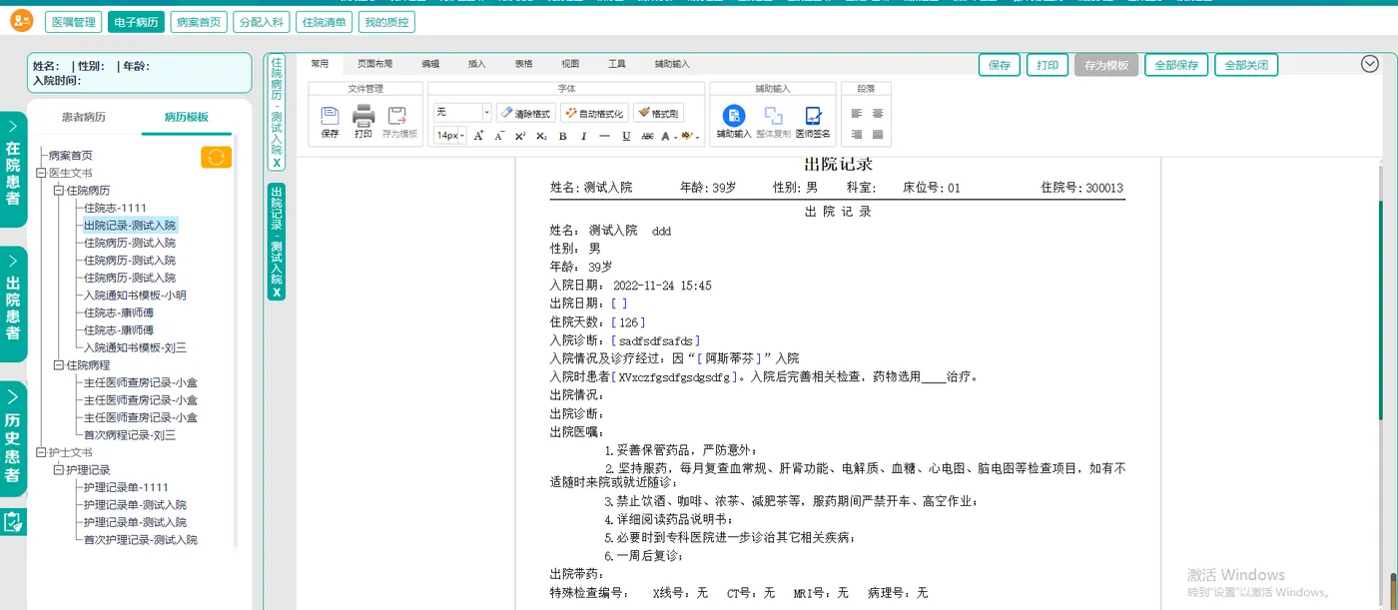Image resolution: width=1398 pixels, height=610 pixels.
Task: Click the 出院日期 empty bracket field
Action: coord(619,304)
